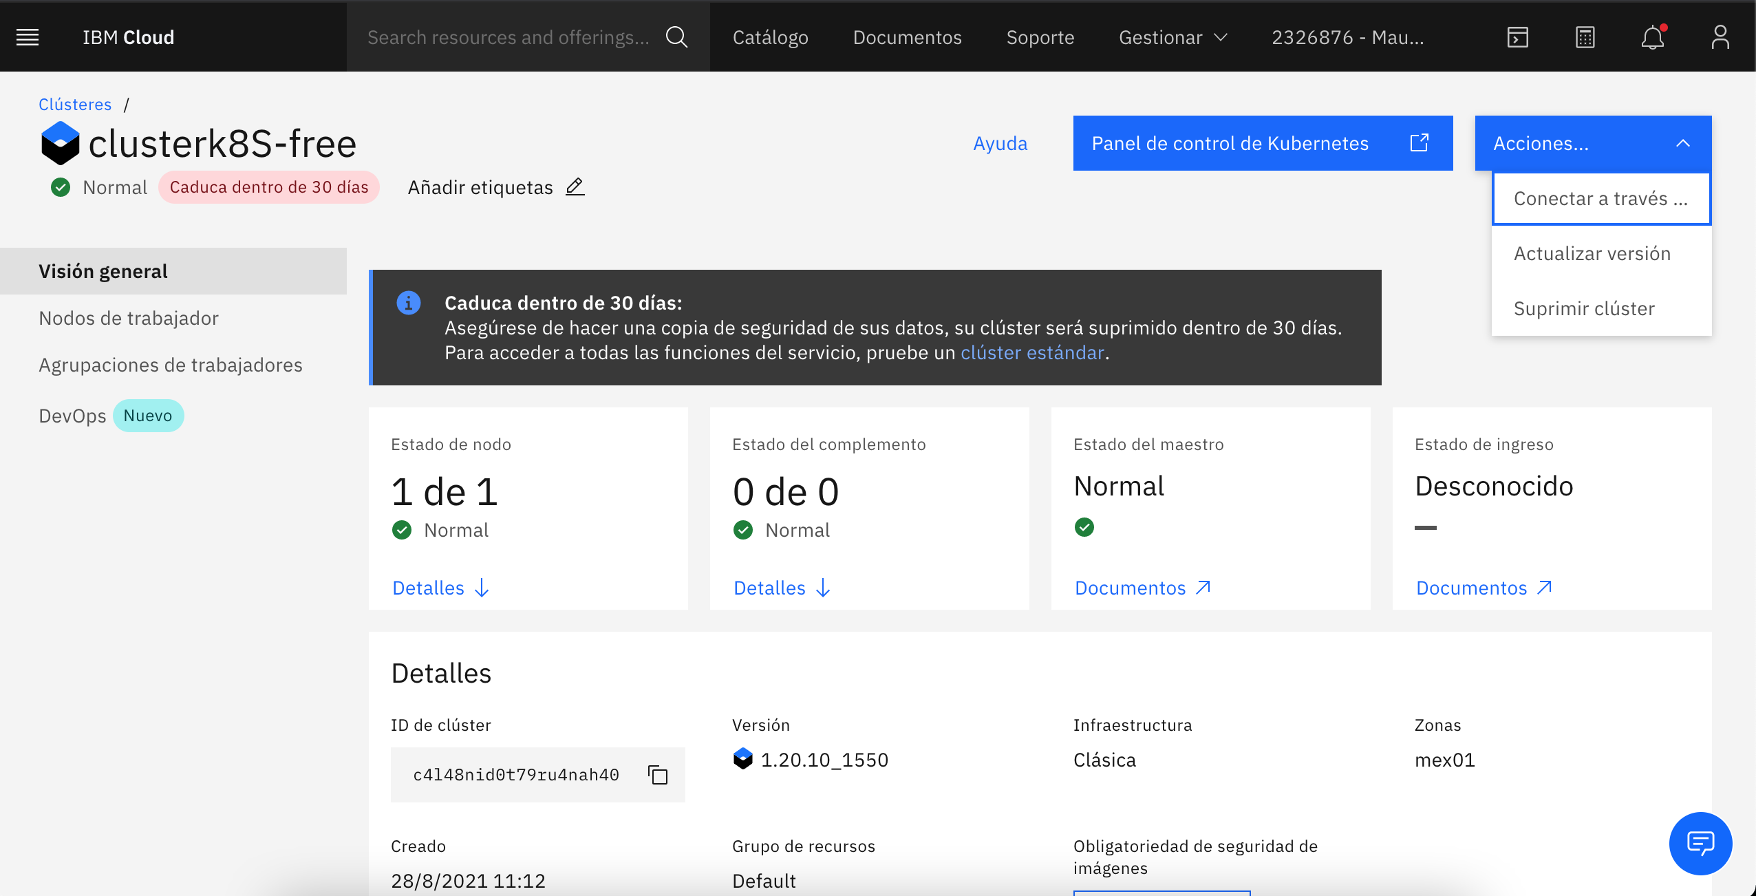Screen dimensions: 1756x896
Task: Open the user profile avatar menu
Action: [1720, 37]
